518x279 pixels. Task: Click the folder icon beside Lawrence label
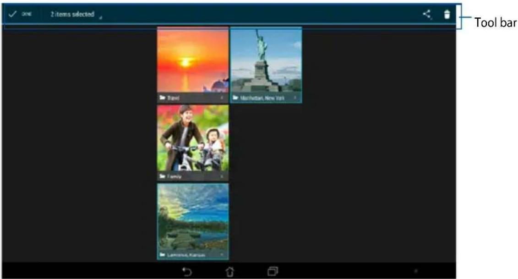pos(162,255)
